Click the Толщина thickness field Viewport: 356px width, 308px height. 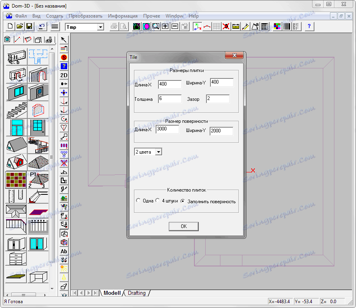pyautogui.click(x=170, y=99)
